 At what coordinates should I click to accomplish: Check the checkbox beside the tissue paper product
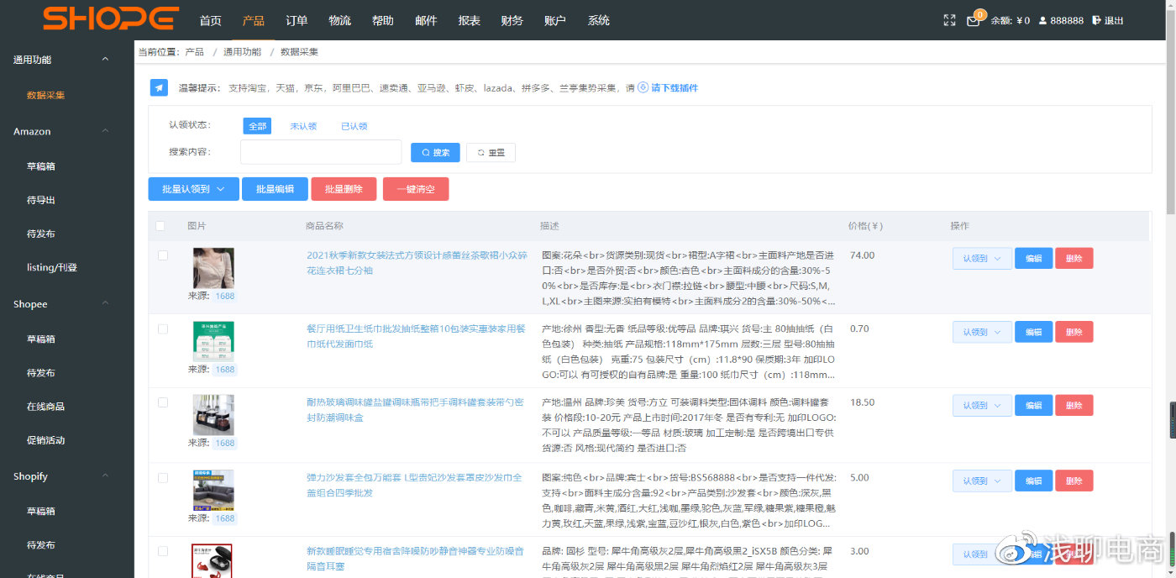(x=162, y=328)
